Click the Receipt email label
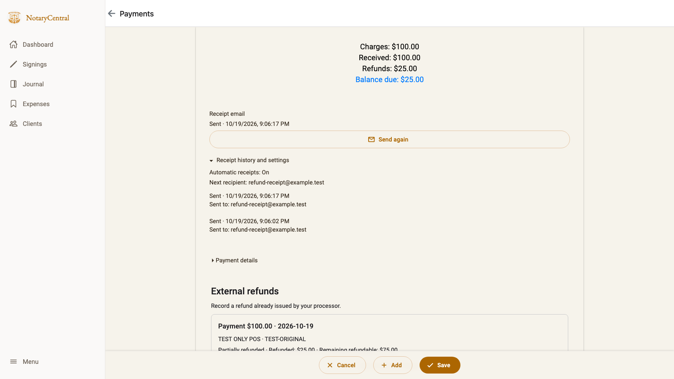 (x=227, y=114)
